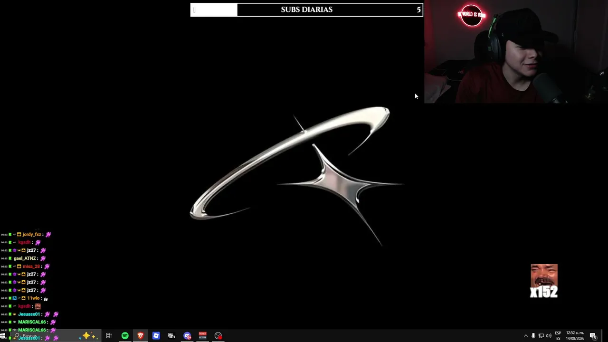Open OBS Studio from the taskbar

pos(218,336)
